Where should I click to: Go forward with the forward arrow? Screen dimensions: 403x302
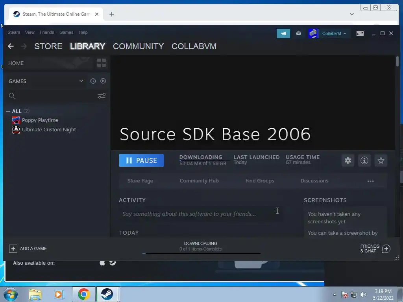coord(24,46)
